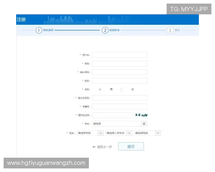The image size is (215, 172).
Task: Go to step 2 信息补充 circle
Action: pos(105,30)
